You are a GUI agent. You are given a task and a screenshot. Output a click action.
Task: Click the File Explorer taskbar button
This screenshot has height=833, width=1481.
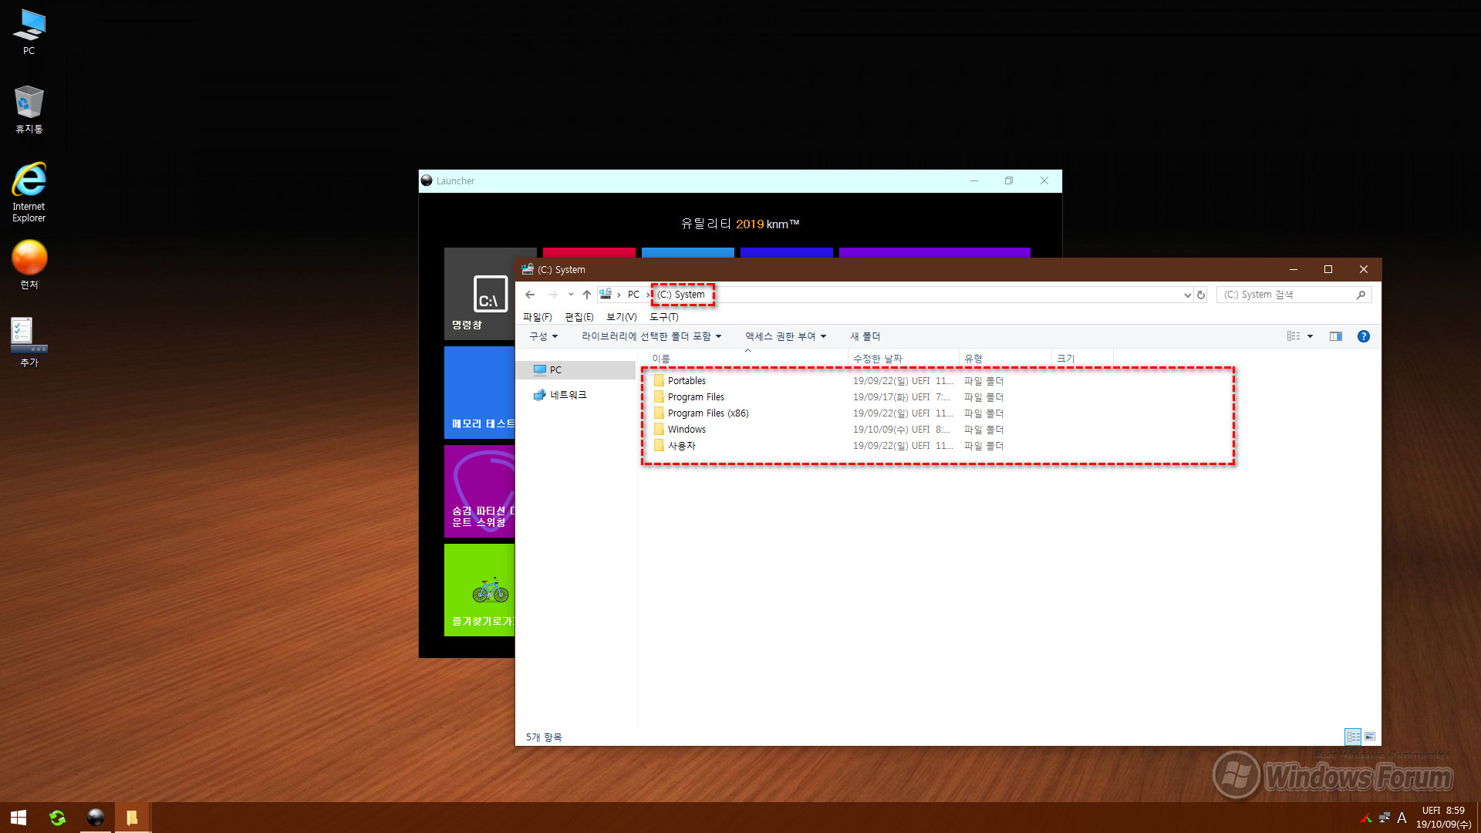pyautogui.click(x=132, y=818)
